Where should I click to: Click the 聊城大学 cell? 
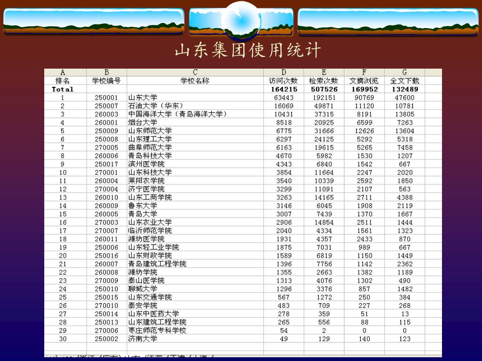[195, 289]
